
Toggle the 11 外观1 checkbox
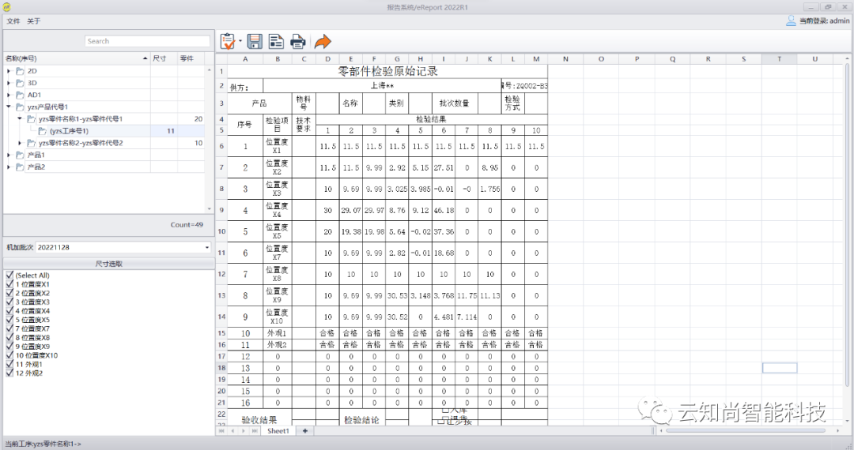[x=9, y=364]
